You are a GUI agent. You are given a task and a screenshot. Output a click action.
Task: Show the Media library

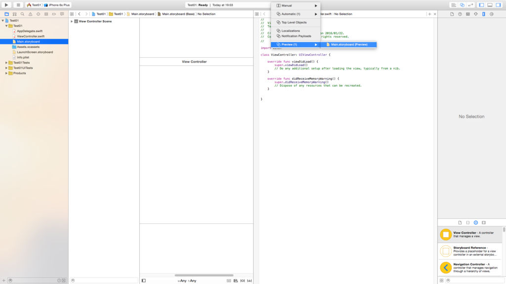coord(483,222)
